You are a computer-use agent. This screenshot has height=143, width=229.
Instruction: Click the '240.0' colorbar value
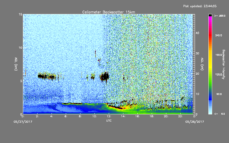219,35
